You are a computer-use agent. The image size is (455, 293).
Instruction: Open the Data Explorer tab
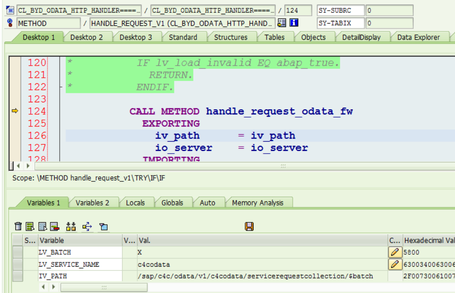[x=418, y=37]
